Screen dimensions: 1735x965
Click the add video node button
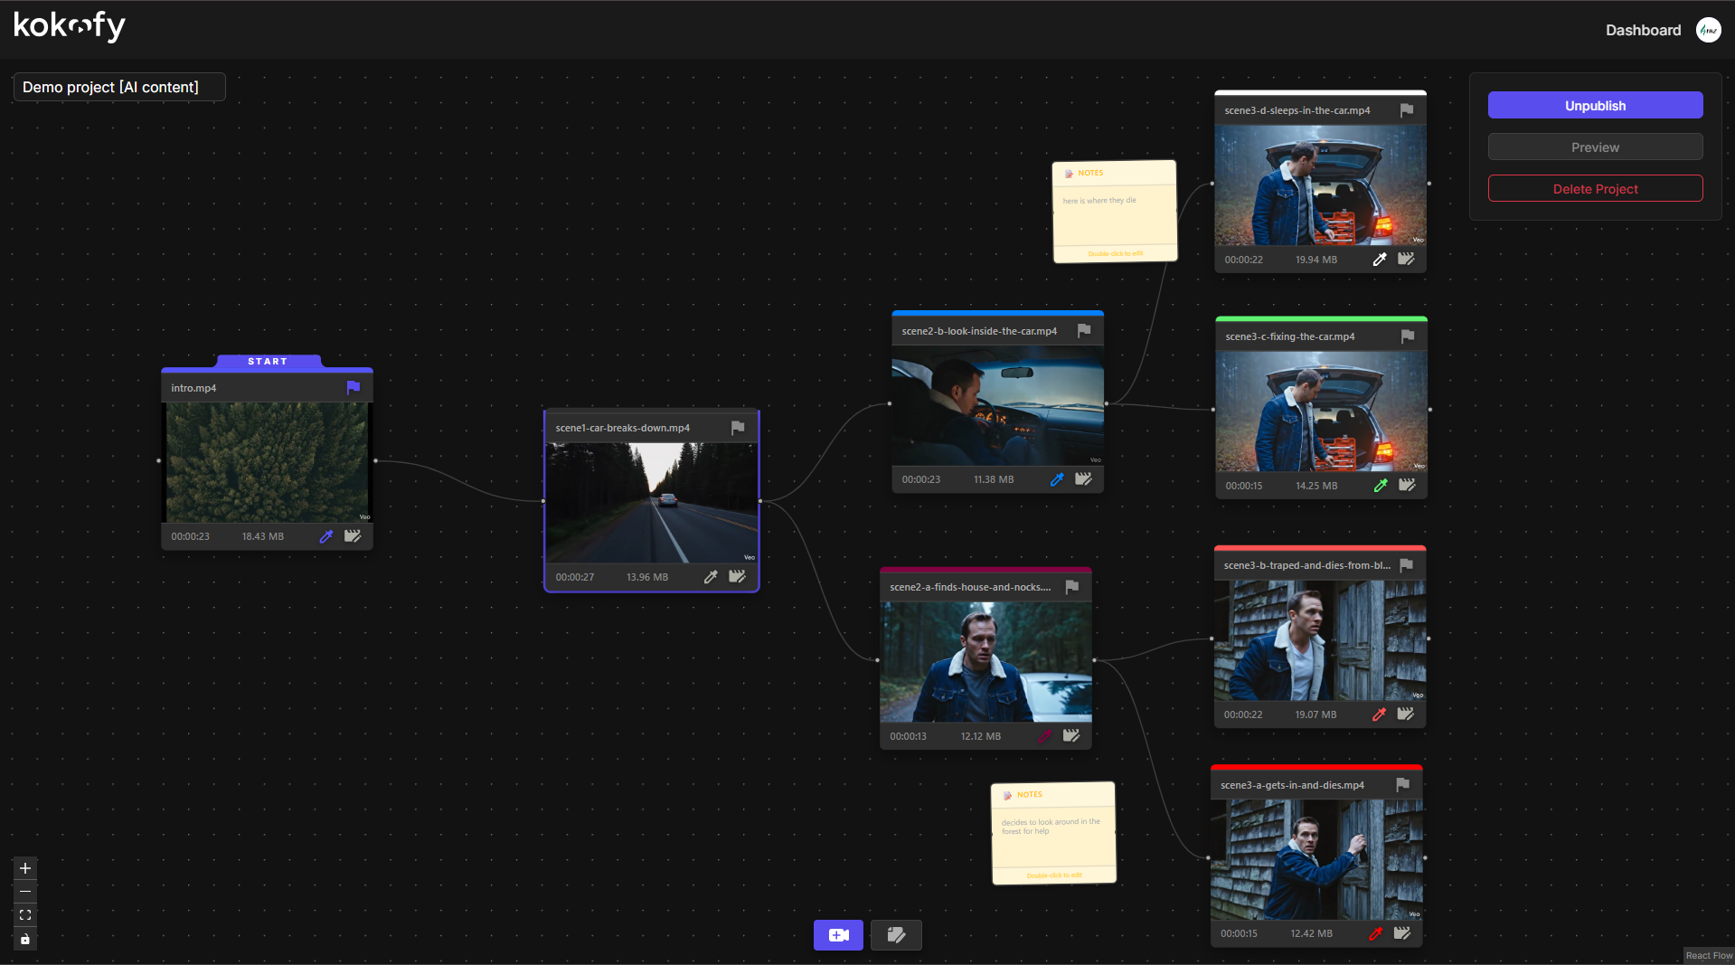click(x=838, y=935)
